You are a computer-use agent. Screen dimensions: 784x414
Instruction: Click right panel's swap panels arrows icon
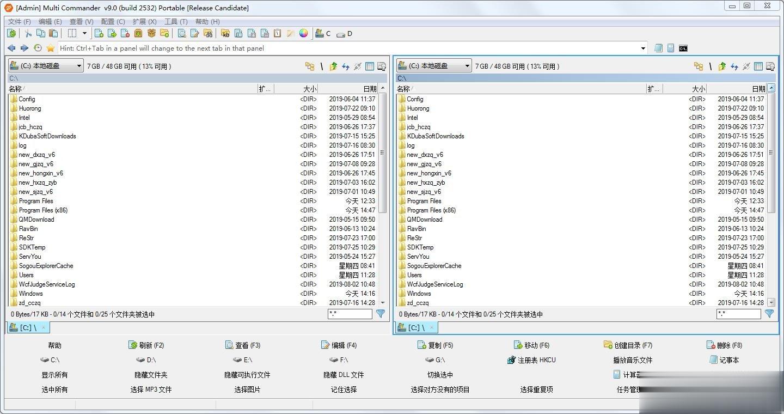pyautogui.click(x=734, y=66)
